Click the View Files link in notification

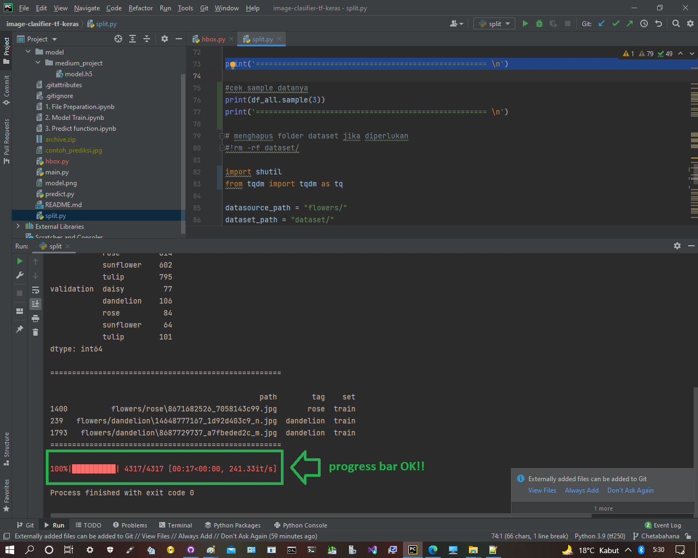(x=542, y=490)
